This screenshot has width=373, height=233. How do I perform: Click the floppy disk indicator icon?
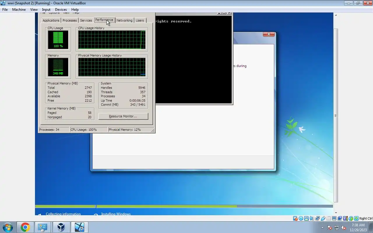(306, 218)
